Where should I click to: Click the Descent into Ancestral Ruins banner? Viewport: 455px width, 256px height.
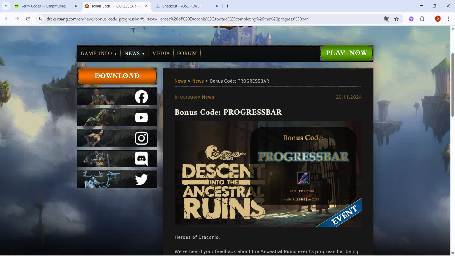coord(268,174)
